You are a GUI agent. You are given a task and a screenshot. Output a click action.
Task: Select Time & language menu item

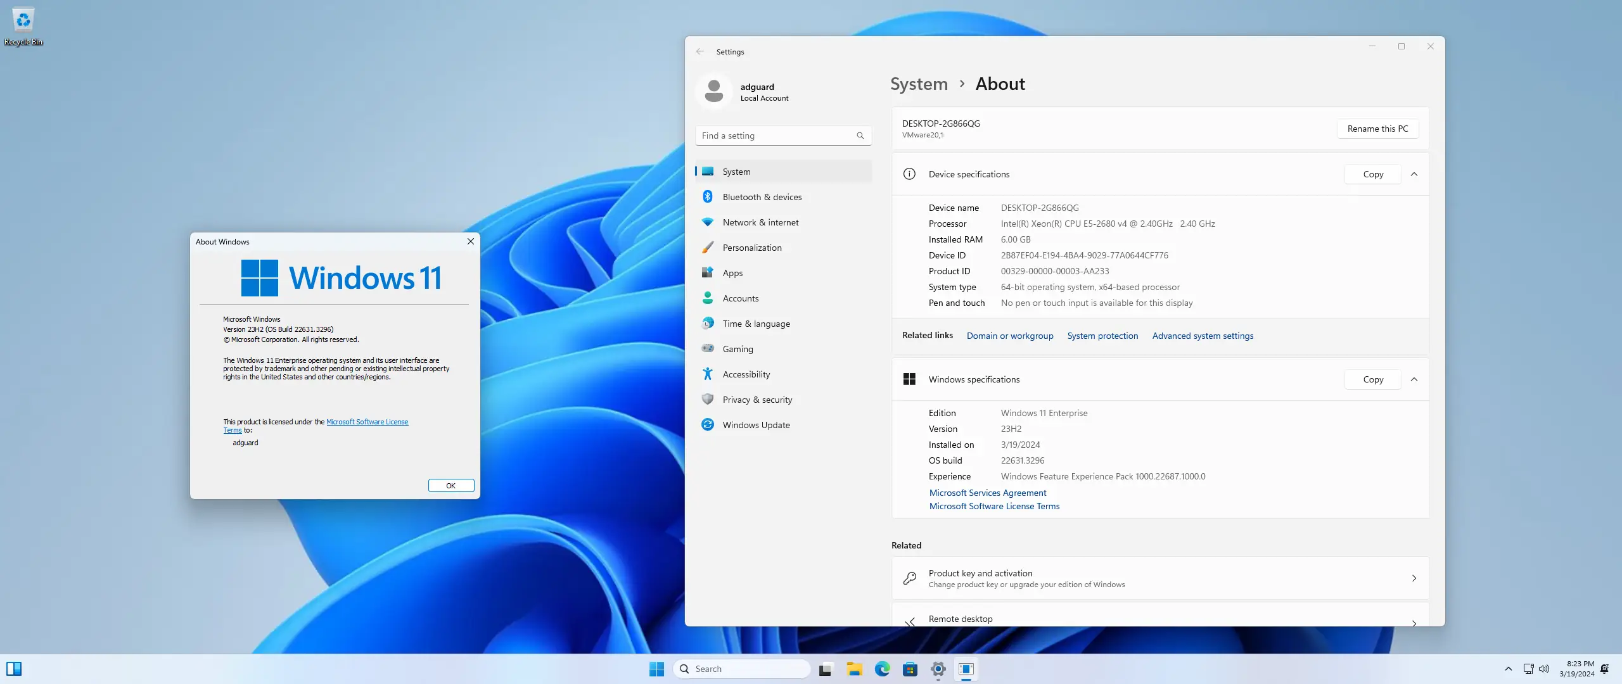tap(756, 324)
